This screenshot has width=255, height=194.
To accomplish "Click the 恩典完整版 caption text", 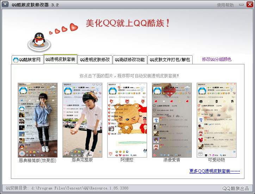I will 82,160.
